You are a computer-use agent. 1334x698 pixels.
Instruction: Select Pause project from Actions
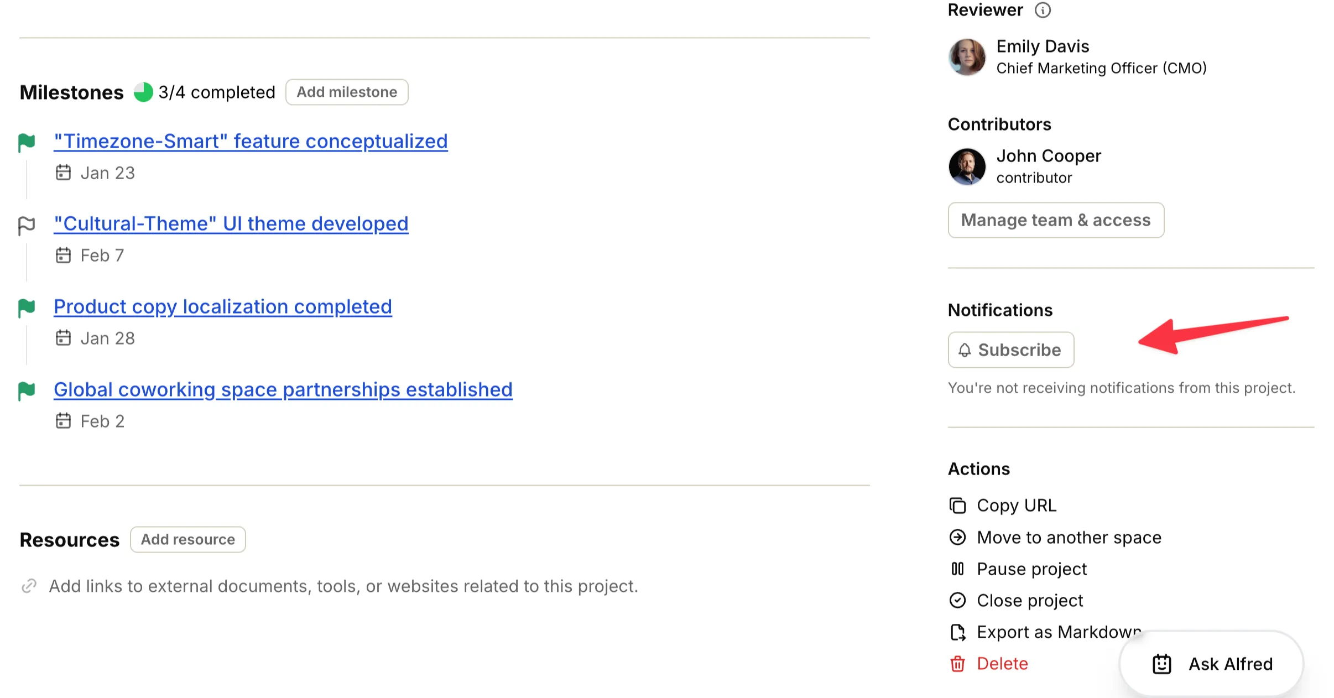coord(1031,569)
